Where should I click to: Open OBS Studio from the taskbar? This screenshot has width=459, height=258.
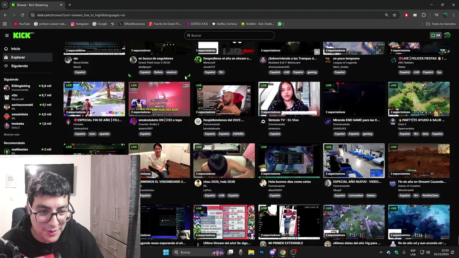click(x=293, y=252)
